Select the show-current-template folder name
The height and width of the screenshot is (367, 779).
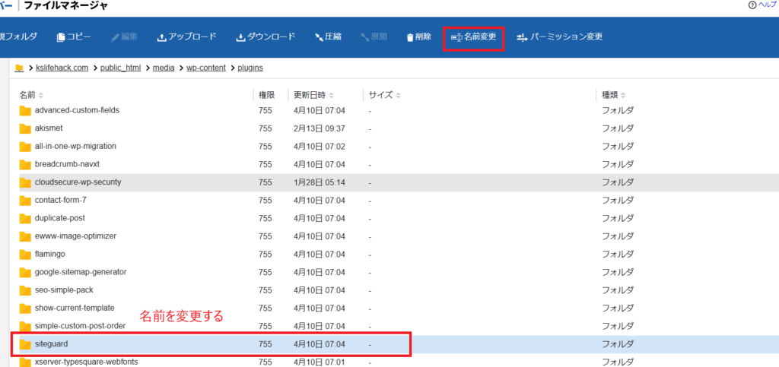point(75,308)
